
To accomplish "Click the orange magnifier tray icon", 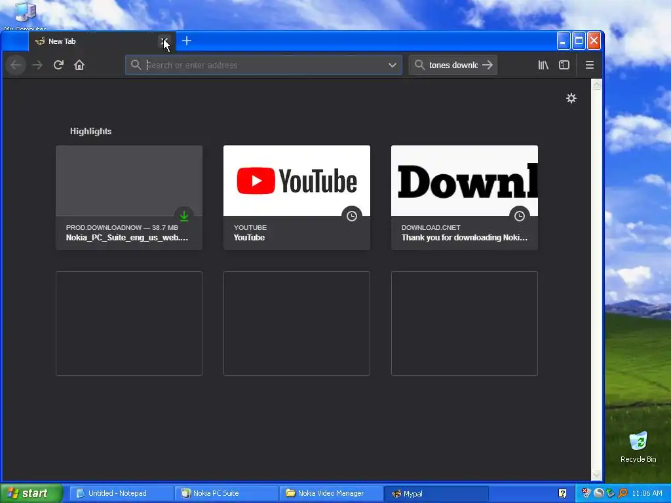I will (x=623, y=493).
